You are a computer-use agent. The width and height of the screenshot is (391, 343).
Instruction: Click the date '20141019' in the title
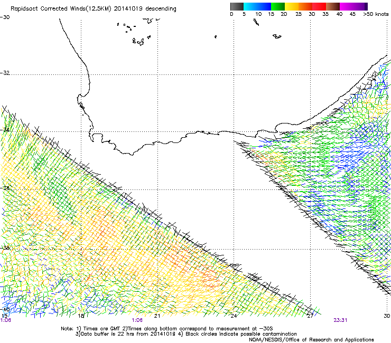tap(128, 9)
